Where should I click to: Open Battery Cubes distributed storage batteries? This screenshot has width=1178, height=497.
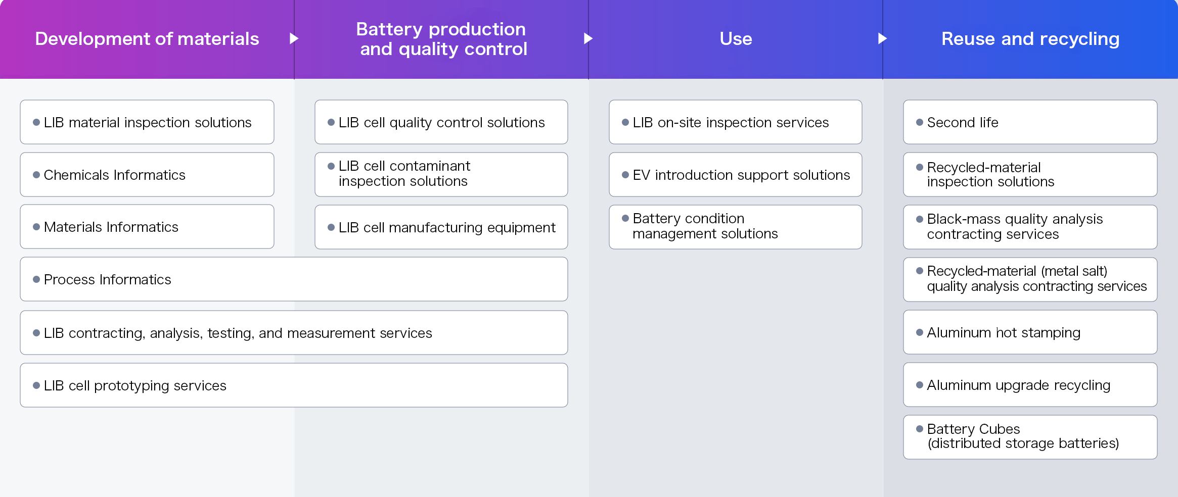(x=1030, y=437)
